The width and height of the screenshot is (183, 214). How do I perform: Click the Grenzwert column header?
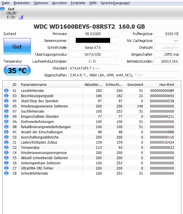[135, 85]
